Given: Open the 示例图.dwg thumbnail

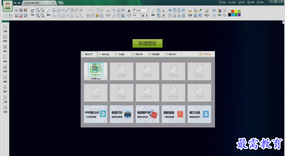Looking at the screenshot, I should [96, 71].
